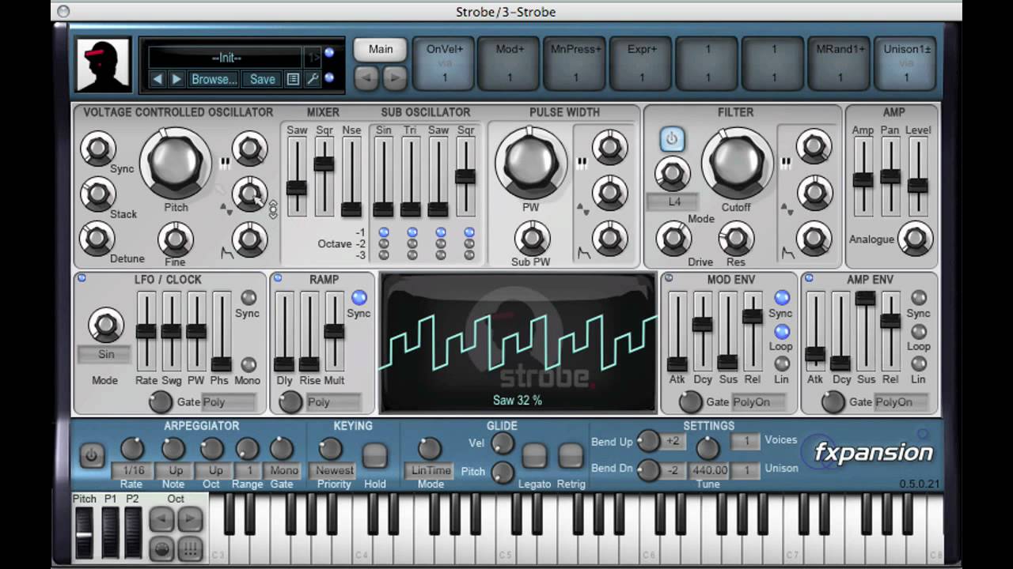
Task: Toggle the Ramp Sync button
Action: pyautogui.click(x=359, y=297)
